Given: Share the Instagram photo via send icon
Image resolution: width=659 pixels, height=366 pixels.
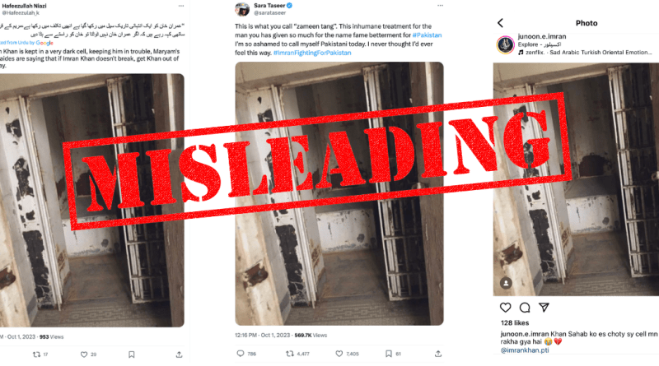Looking at the screenshot, I should click(x=544, y=308).
